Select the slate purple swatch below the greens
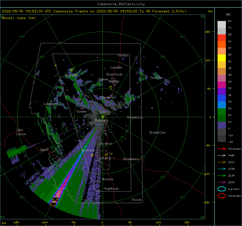 (x=222, y=125)
